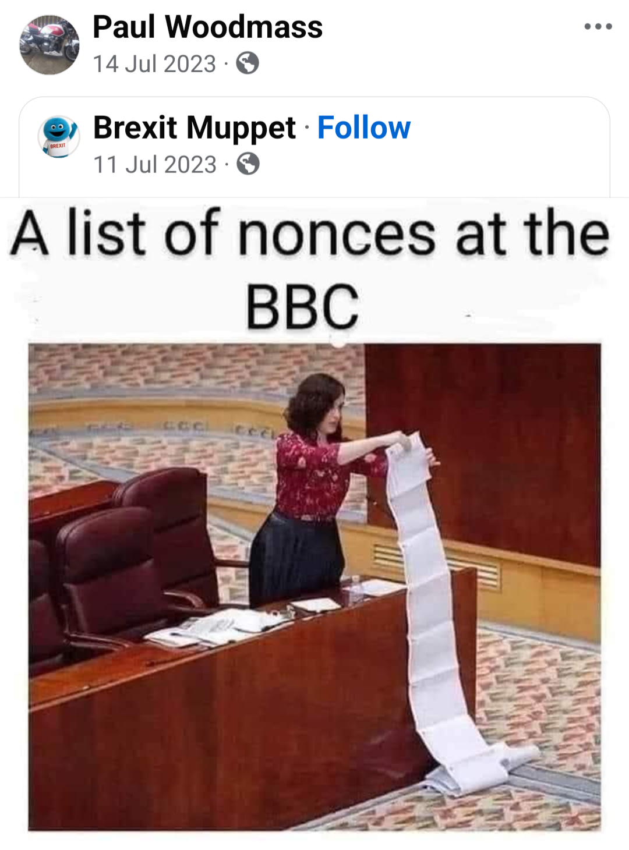Image resolution: width=629 pixels, height=850 pixels.
Task: Open the 14 Jul 2023 post timestamp
Action: [154, 63]
